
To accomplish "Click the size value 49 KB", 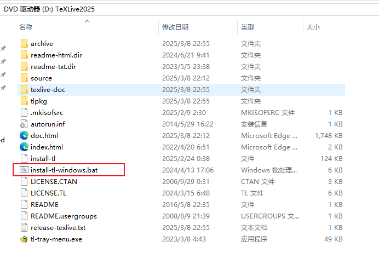I will (334, 239).
